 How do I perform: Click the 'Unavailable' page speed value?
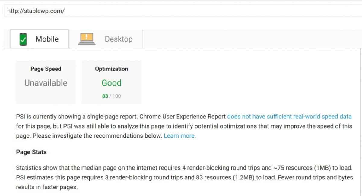pyautogui.click(x=46, y=83)
